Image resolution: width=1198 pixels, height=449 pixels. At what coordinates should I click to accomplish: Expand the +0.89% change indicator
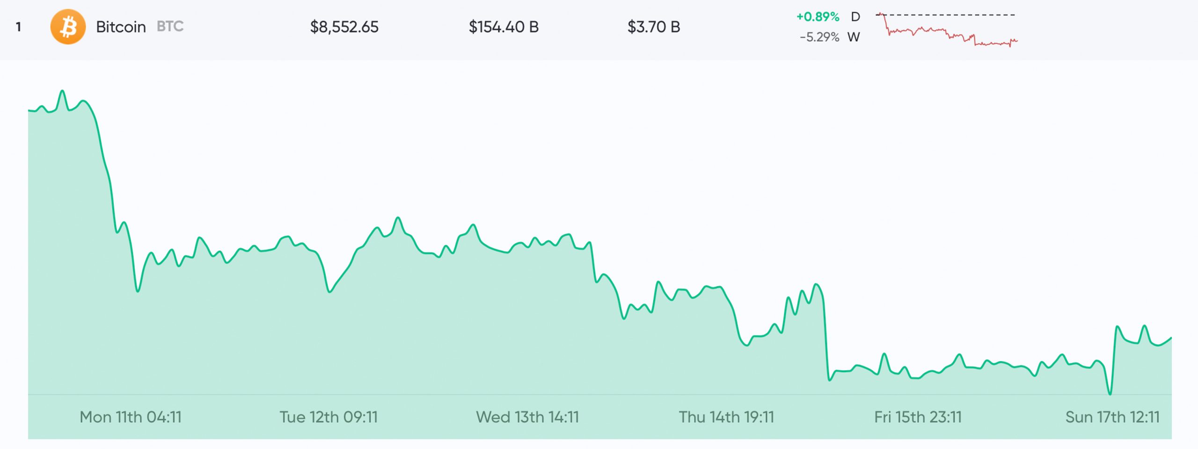pos(818,16)
